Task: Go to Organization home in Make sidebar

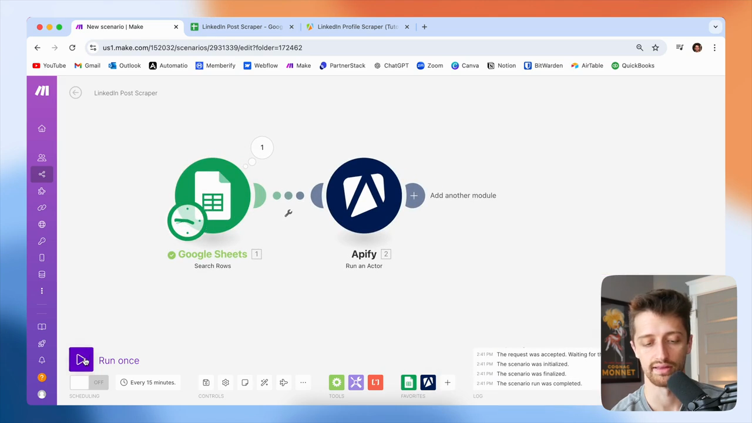Action: (42, 129)
